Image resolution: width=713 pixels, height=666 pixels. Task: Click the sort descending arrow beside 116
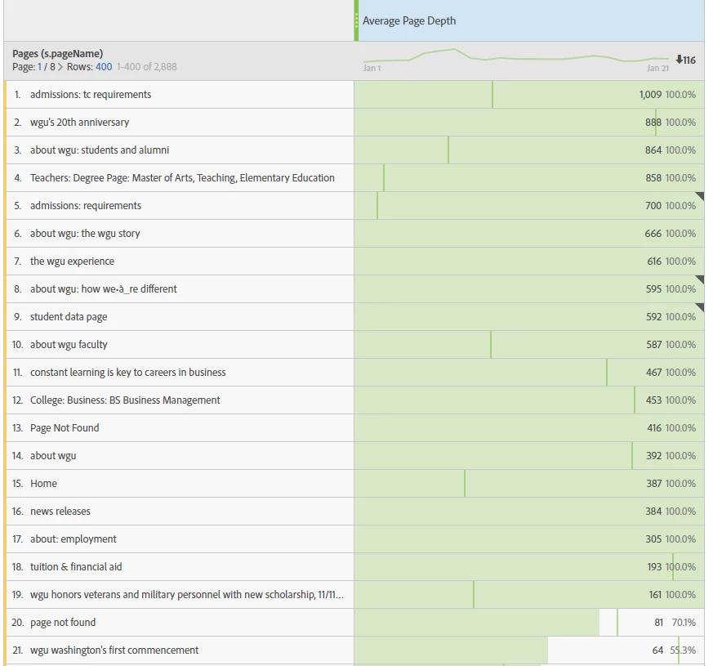click(679, 60)
